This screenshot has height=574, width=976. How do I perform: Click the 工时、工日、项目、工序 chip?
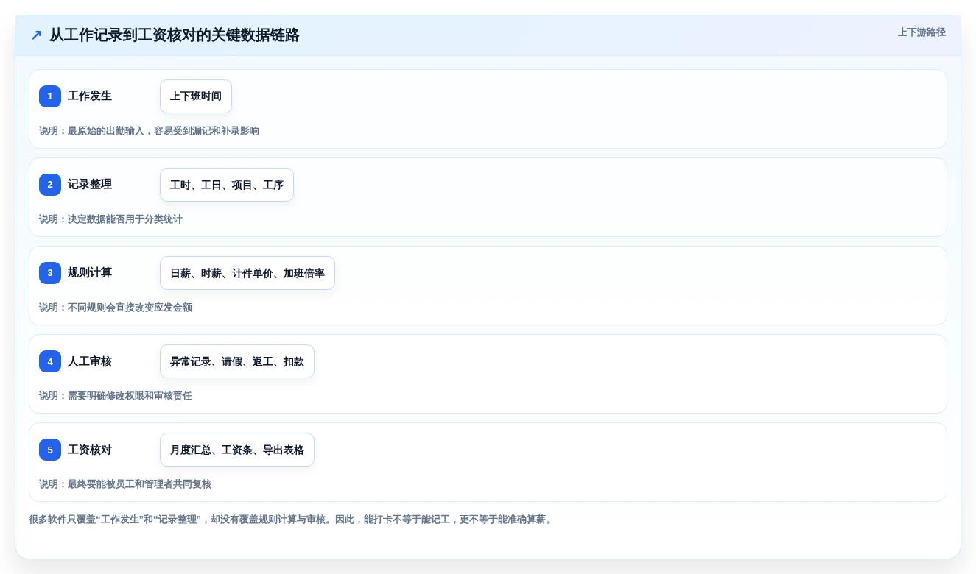[x=227, y=185]
